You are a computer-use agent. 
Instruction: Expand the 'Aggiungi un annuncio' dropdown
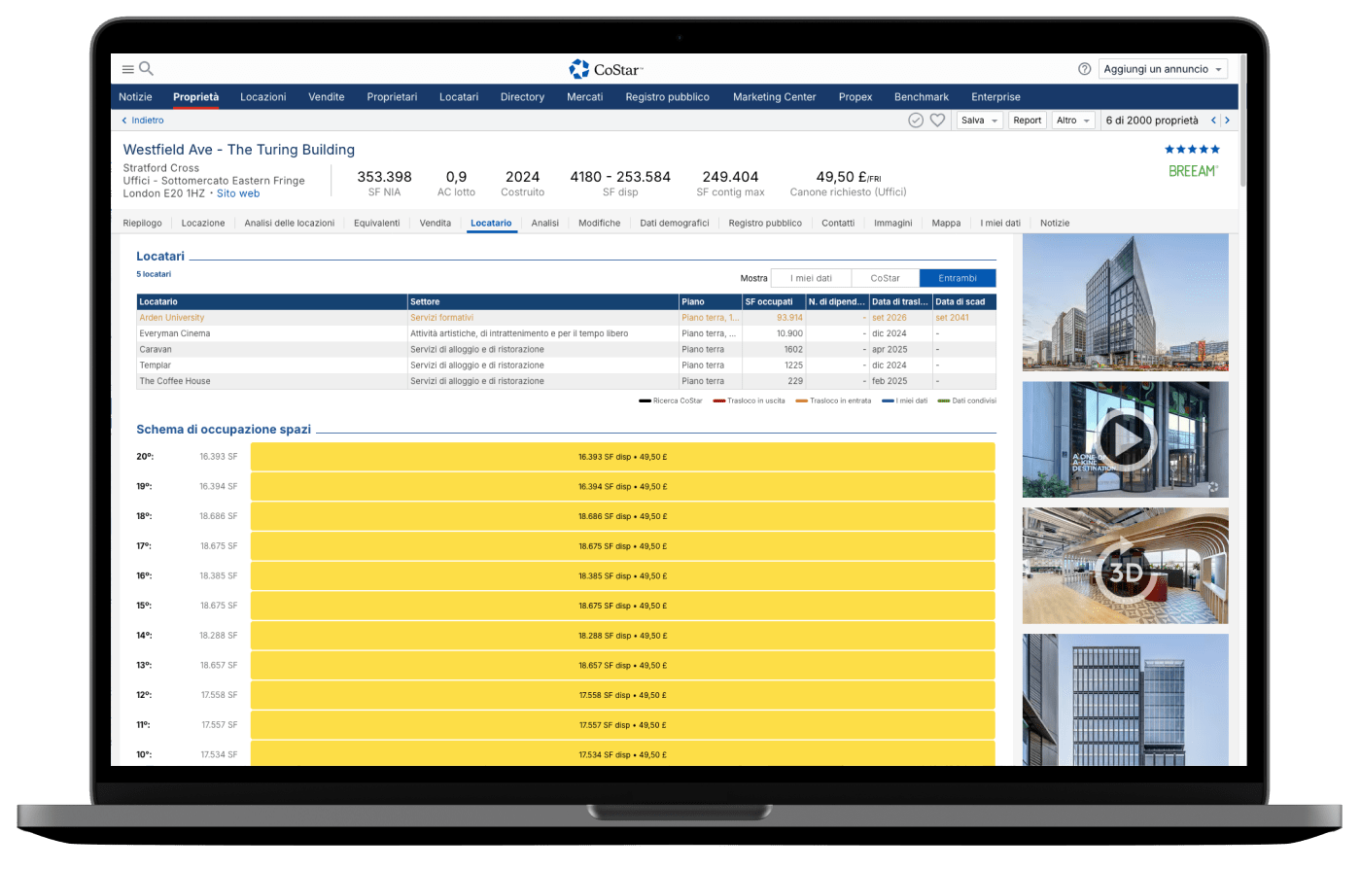[1164, 69]
